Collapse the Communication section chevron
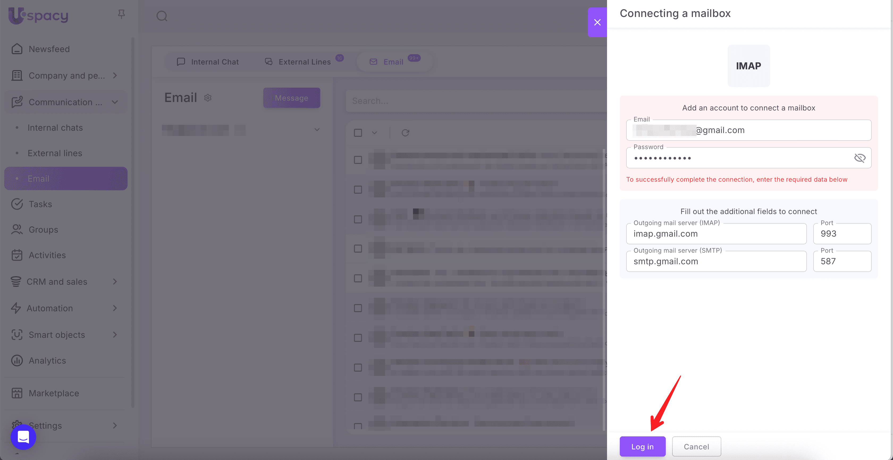Viewport: 893px width, 460px height. 115,102
